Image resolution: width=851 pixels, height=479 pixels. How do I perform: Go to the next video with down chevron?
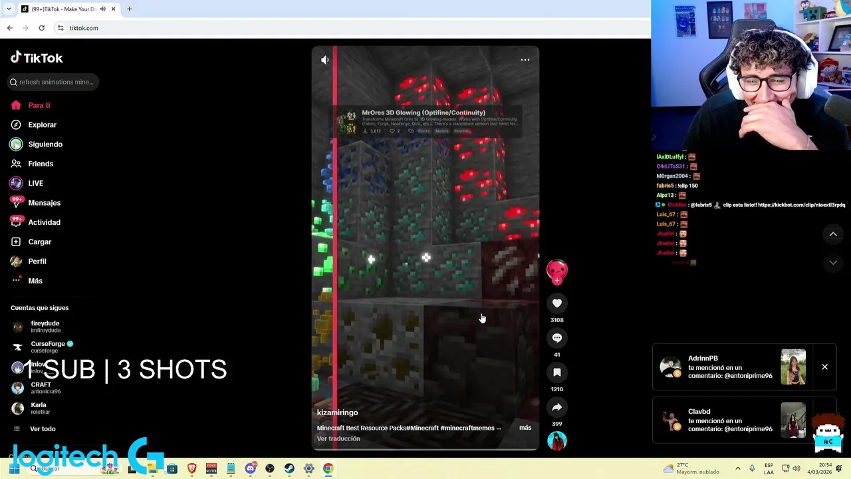[x=833, y=263]
